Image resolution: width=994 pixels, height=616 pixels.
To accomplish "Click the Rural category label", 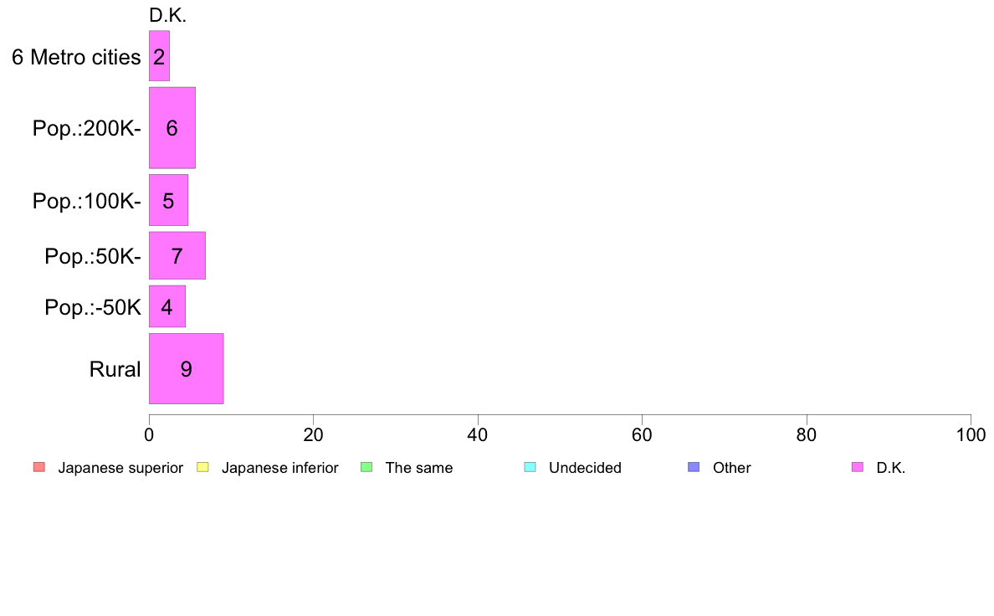I will click(115, 369).
